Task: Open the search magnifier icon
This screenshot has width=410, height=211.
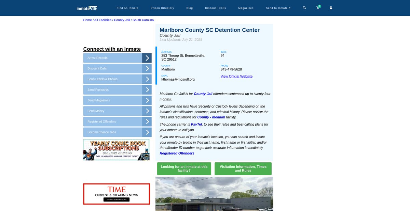Action: [304, 7]
